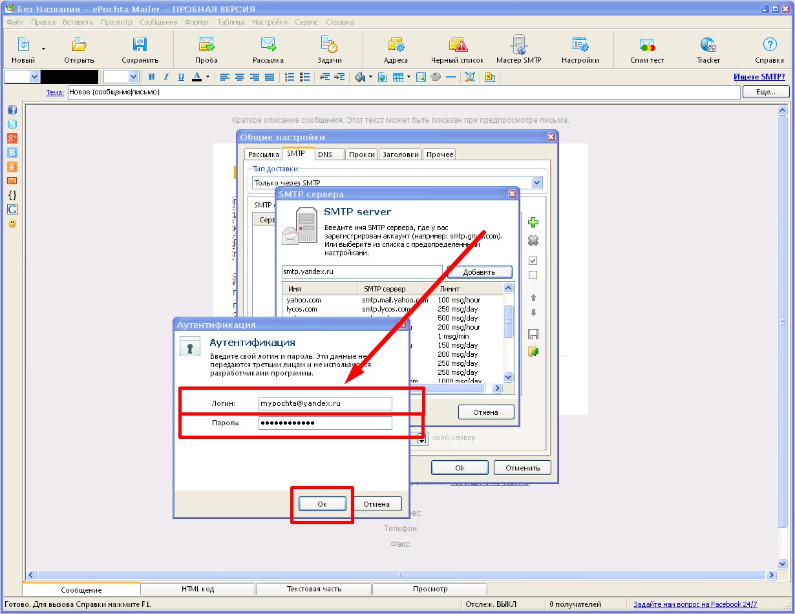
Task: Insert a numbered list
Action: (290, 77)
